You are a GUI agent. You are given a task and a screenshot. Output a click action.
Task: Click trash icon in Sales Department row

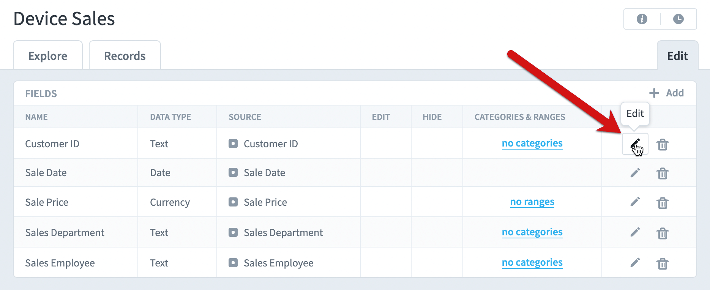(663, 233)
